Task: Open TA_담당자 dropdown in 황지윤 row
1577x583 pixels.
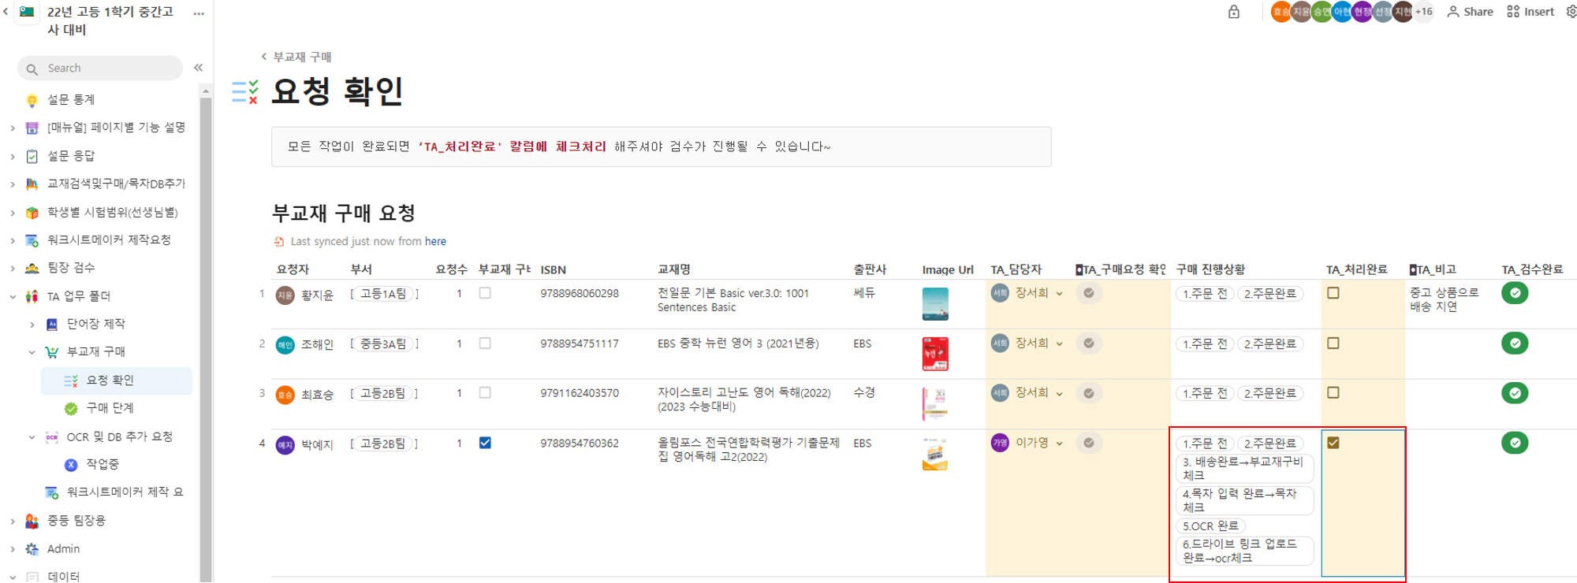Action: click(1059, 294)
